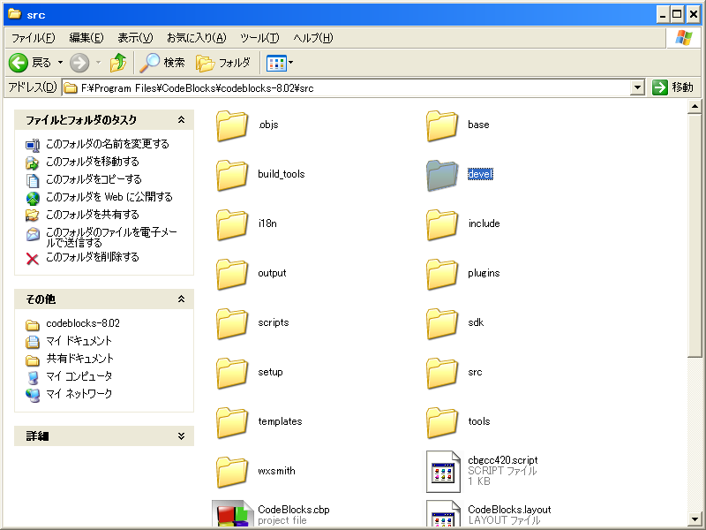Click このフォルダを Web に公開する link
706x530 pixels.
(x=109, y=197)
